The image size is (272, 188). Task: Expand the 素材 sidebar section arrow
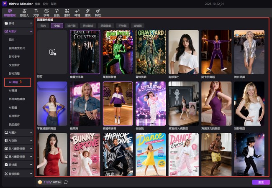coord(31,23)
